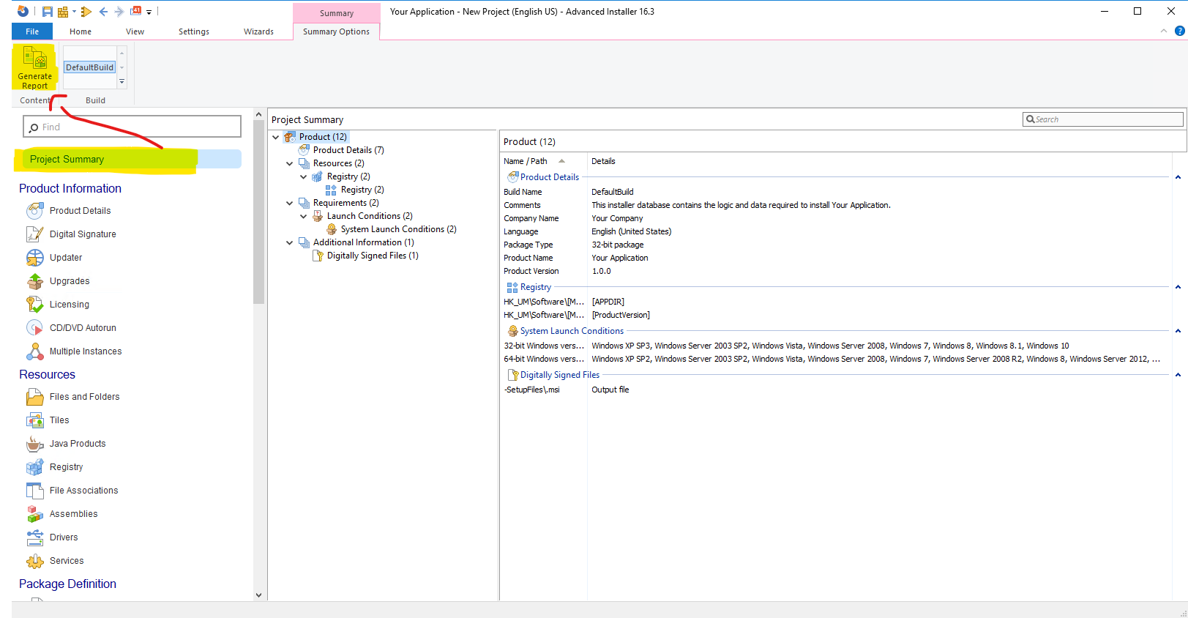Switch to the Wizards ribbon tab
Viewport: 1188px width, 618px height.
coord(258,31)
